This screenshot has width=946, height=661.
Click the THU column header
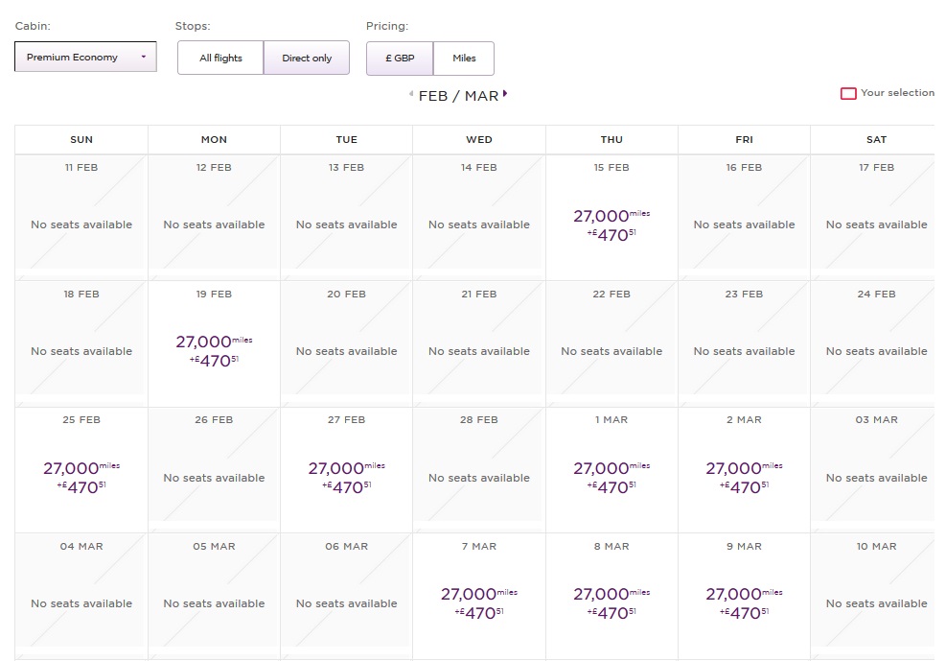pos(611,139)
